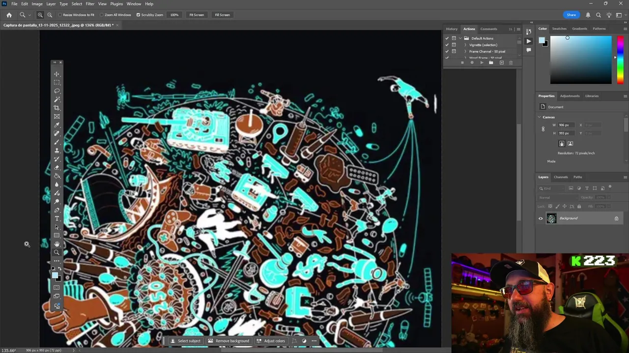Create new action in Actions panel

pyautogui.click(x=501, y=63)
